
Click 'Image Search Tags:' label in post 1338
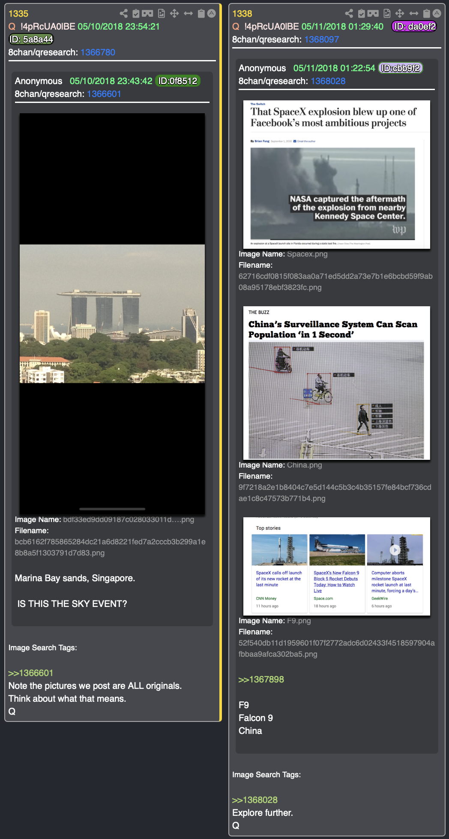click(266, 775)
